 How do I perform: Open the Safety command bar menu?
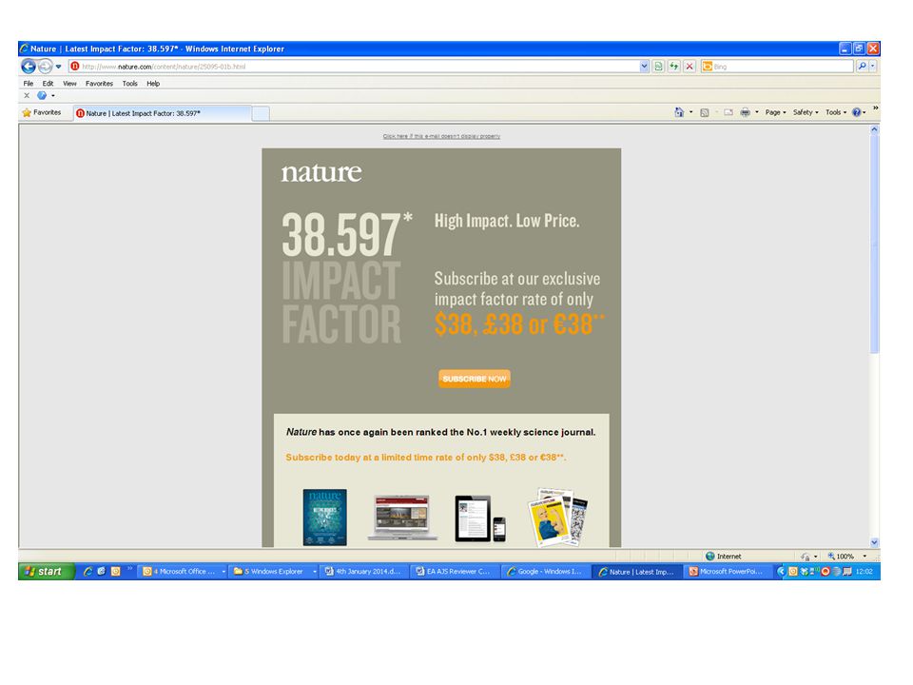coord(806,112)
